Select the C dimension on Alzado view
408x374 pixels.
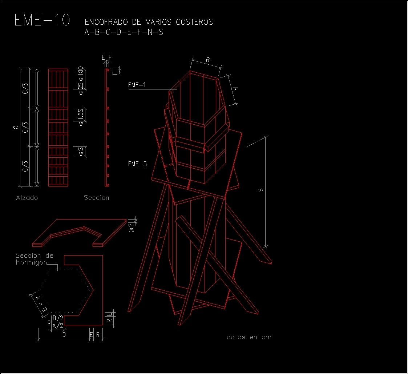[x=15, y=128]
